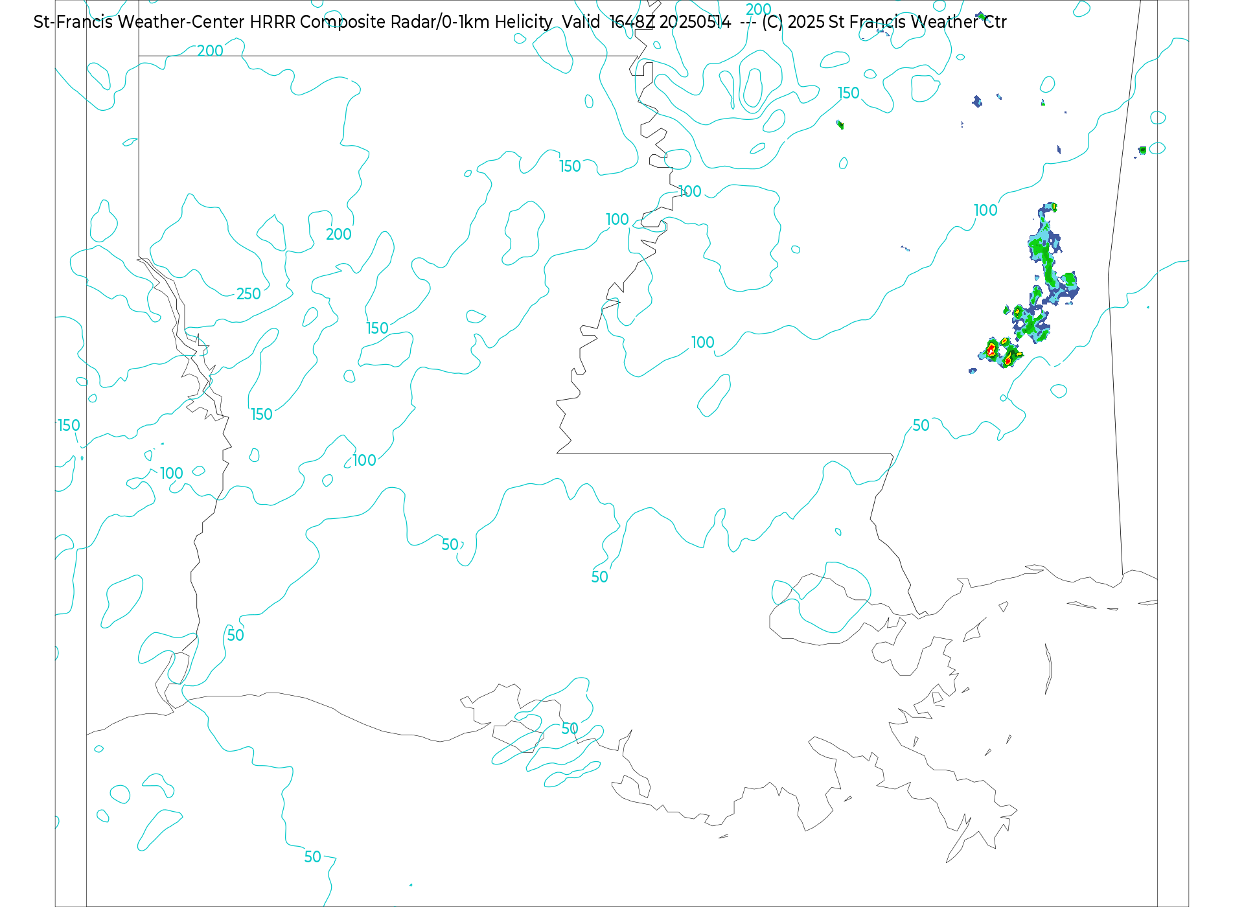Click the "250" helicity contour label
The height and width of the screenshot is (907, 1244).
(248, 294)
